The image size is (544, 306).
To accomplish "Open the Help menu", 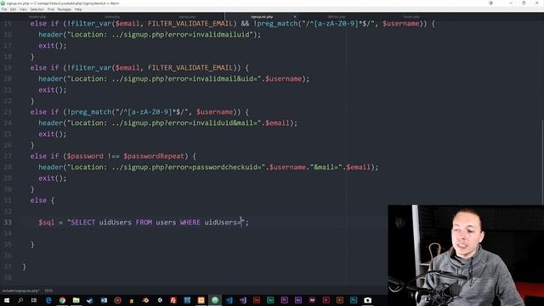I will pos(78,9).
